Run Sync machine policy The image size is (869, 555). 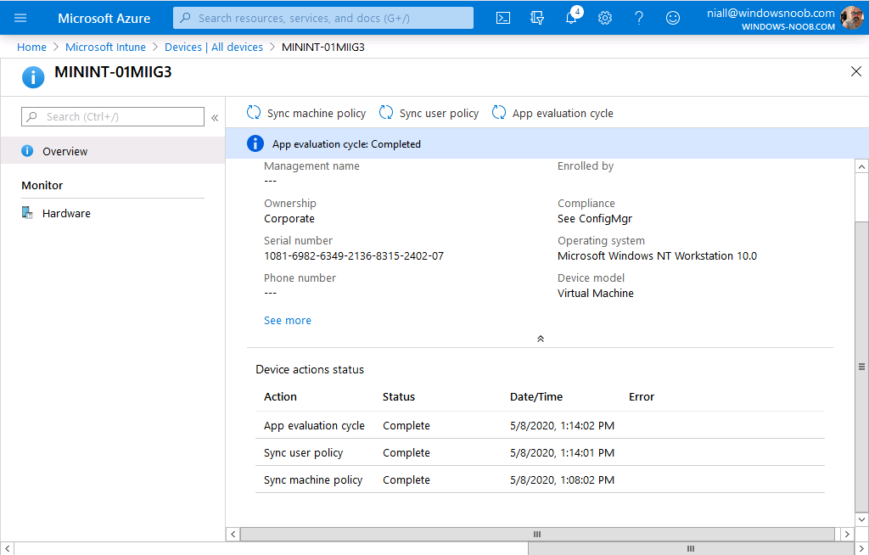pos(306,113)
